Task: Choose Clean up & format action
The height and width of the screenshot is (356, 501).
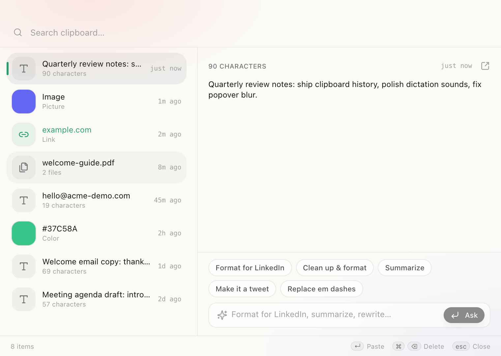Action: [335, 268]
